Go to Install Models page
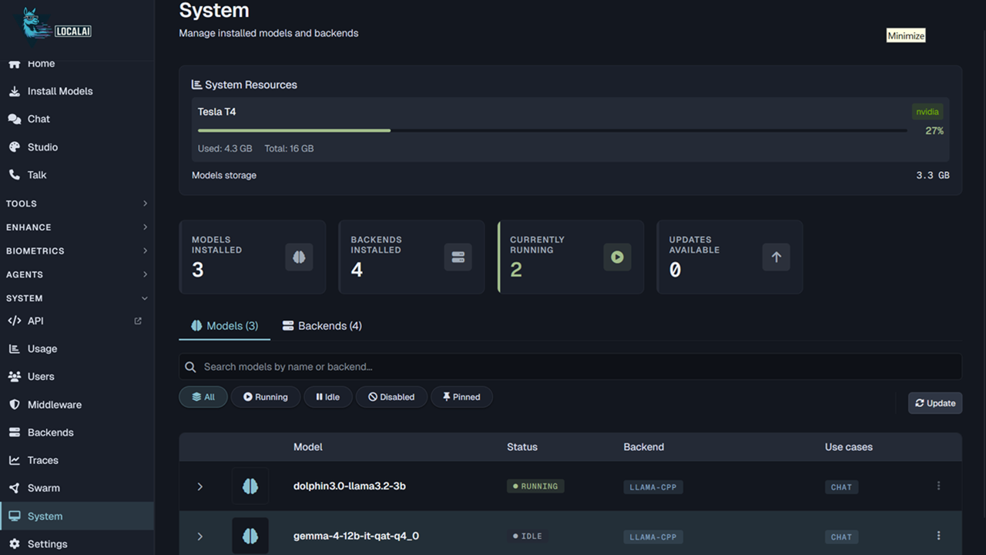 click(77, 91)
